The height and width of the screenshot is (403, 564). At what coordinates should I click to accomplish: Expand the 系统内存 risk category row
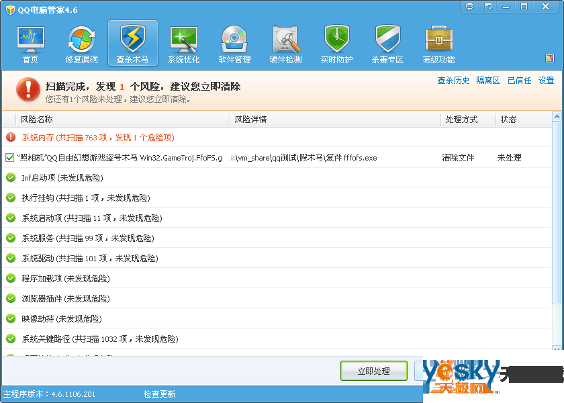(x=97, y=137)
